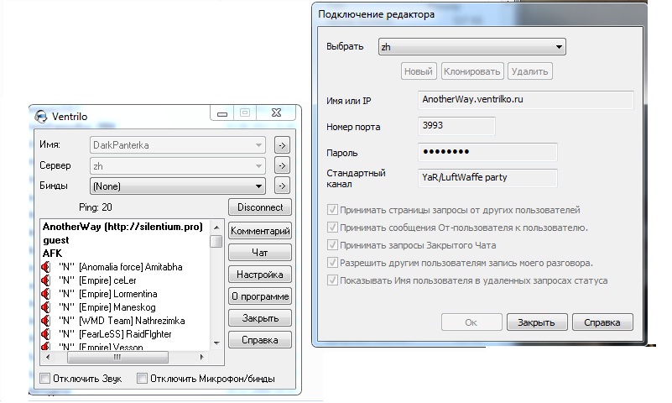This screenshot has width=672, height=403.
Task: Open the Выбрать dropdown showing zh
Action: pyautogui.click(x=471, y=47)
